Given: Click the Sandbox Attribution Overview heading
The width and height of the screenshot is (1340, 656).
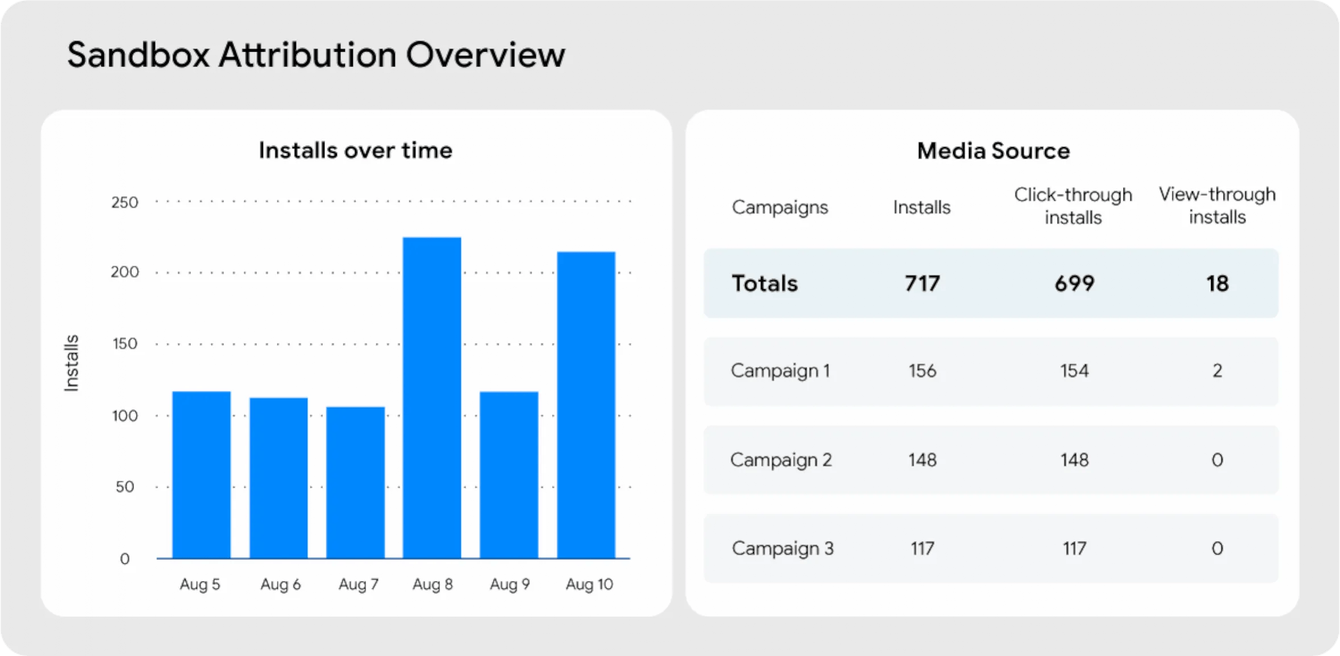Looking at the screenshot, I should coord(317,54).
